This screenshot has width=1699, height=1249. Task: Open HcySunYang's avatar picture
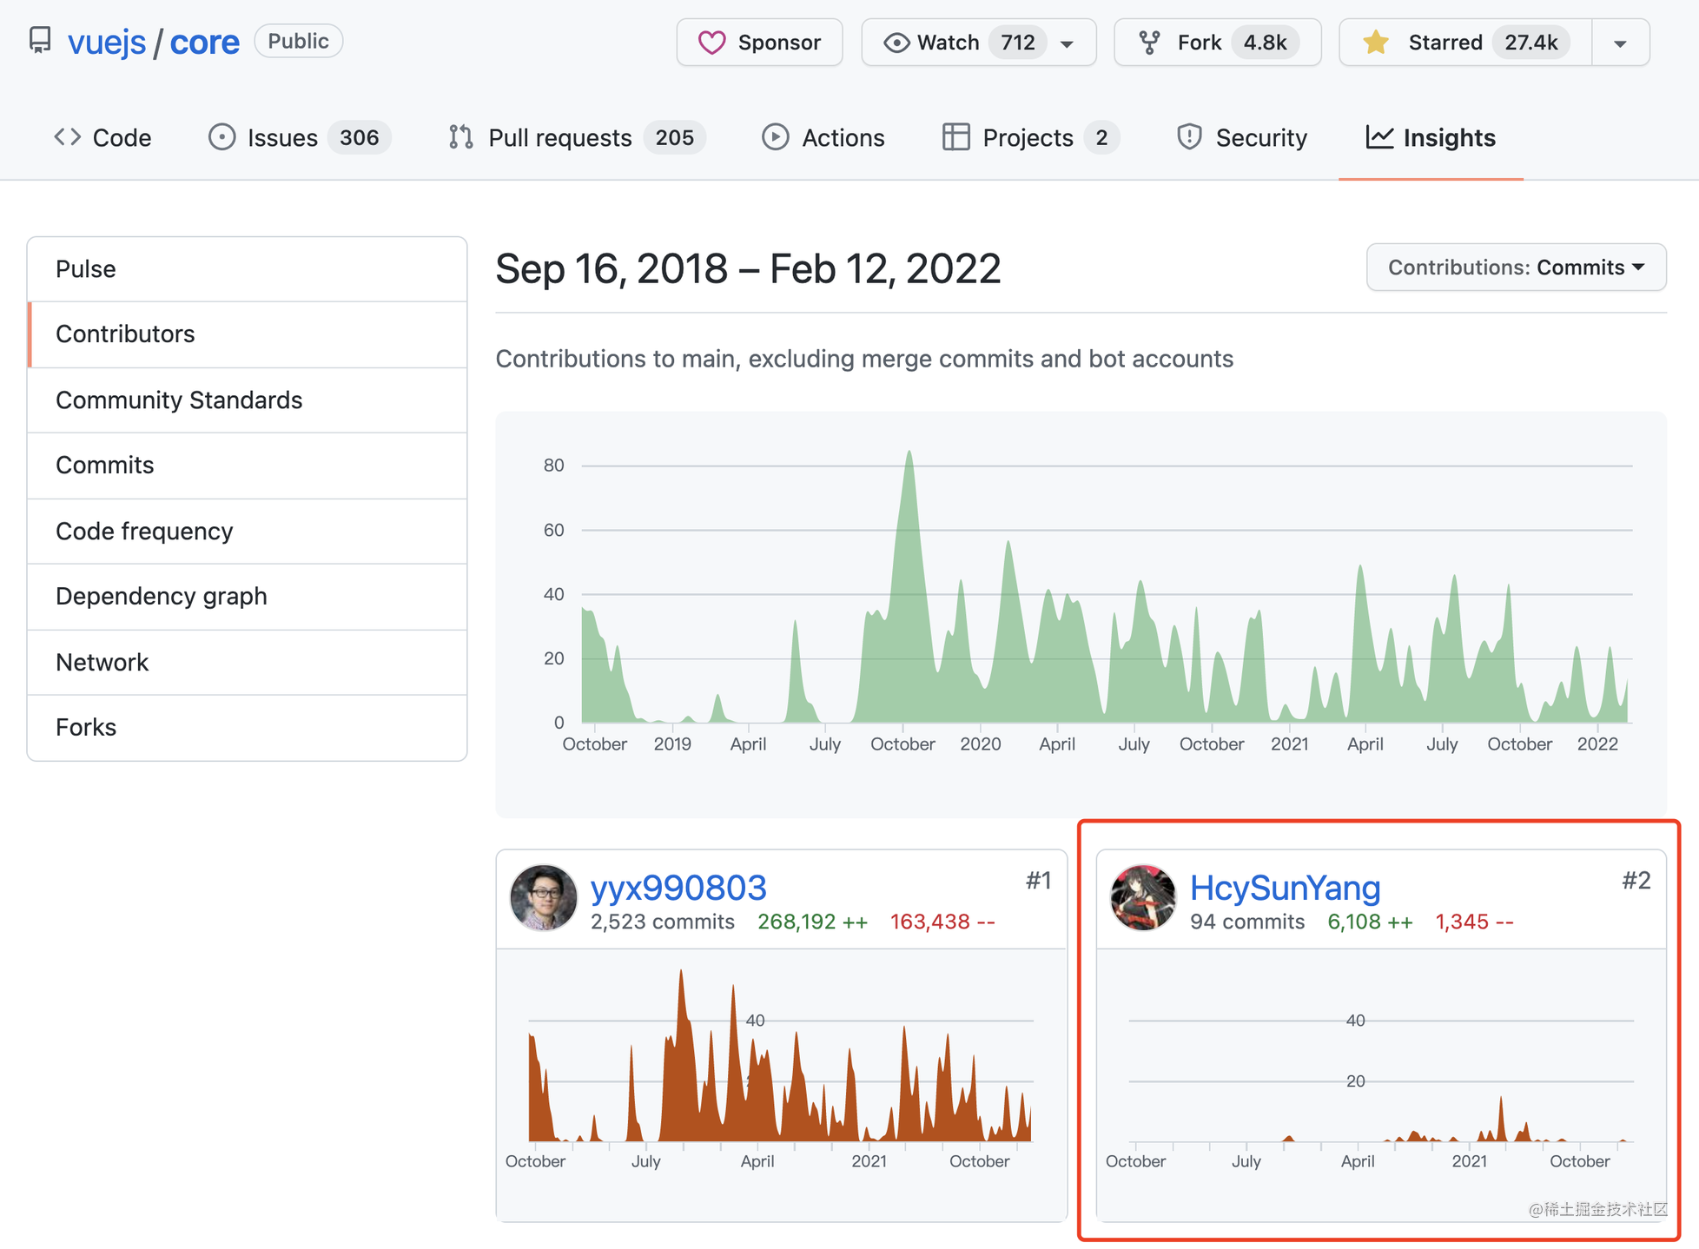point(1143,898)
